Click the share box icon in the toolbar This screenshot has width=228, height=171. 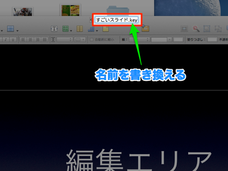(145, 29)
